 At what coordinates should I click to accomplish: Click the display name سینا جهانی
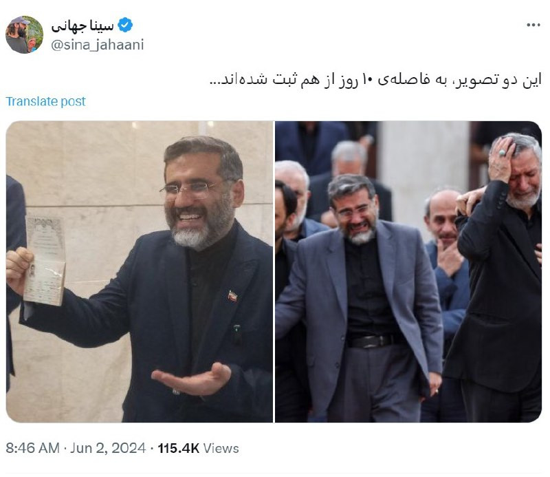[x=82, y=26]
